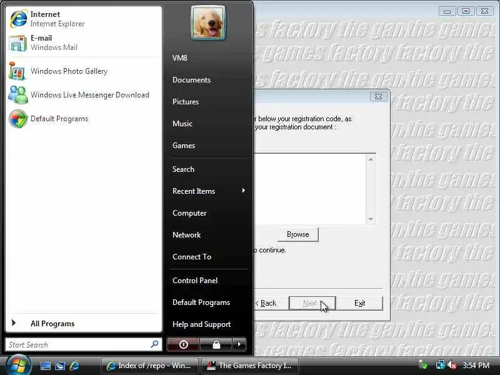Expand Recent Items submenu arrow
This screenshot has width=500, height=375.
point(243,191)
